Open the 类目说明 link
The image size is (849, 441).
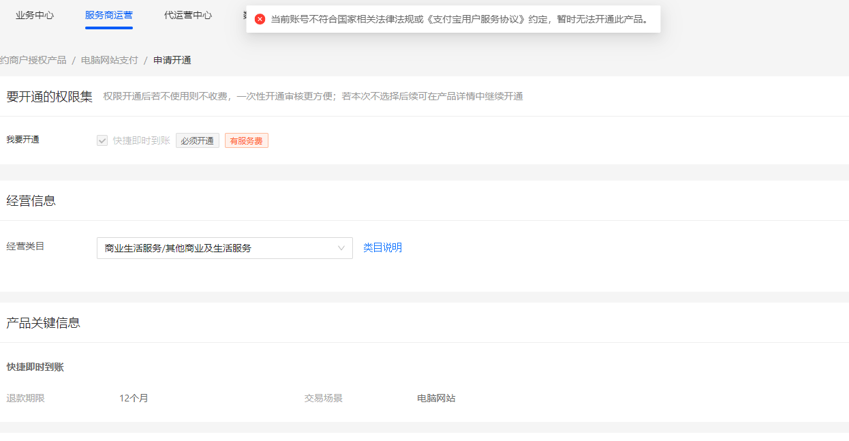coord(382,247)
